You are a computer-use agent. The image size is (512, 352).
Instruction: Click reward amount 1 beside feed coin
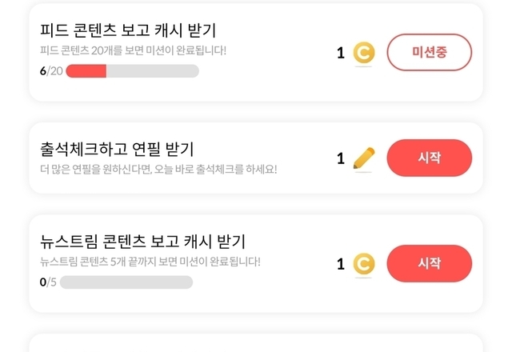click(x=341, y=53)
